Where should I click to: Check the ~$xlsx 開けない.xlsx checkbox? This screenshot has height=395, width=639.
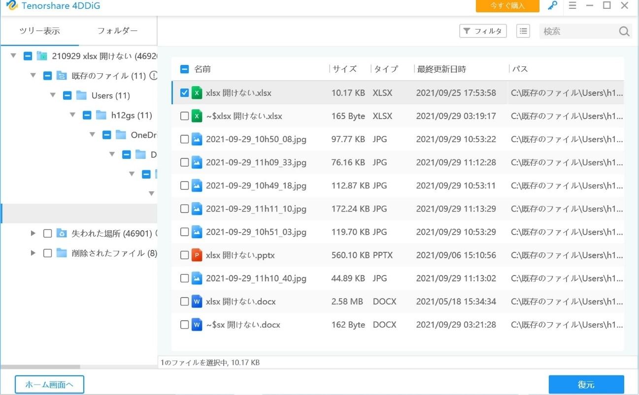184,116
